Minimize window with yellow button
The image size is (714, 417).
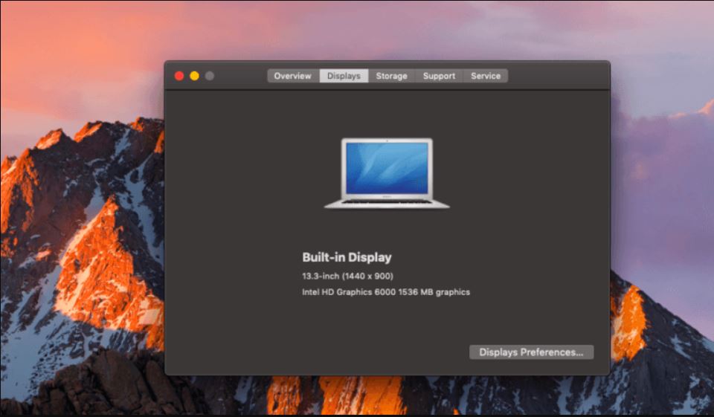point(194,76)
